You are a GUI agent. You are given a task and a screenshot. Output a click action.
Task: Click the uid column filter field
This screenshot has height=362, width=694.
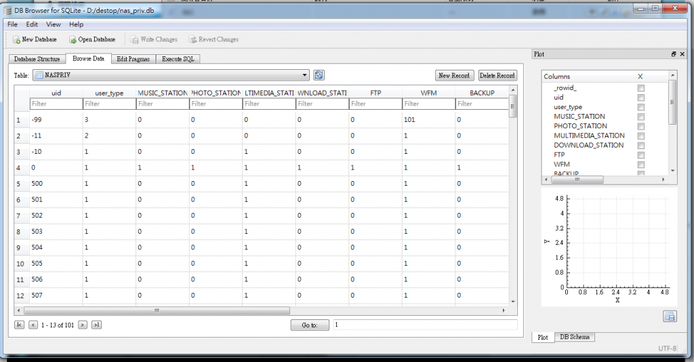pyautogui.click(x=56, y=104)
